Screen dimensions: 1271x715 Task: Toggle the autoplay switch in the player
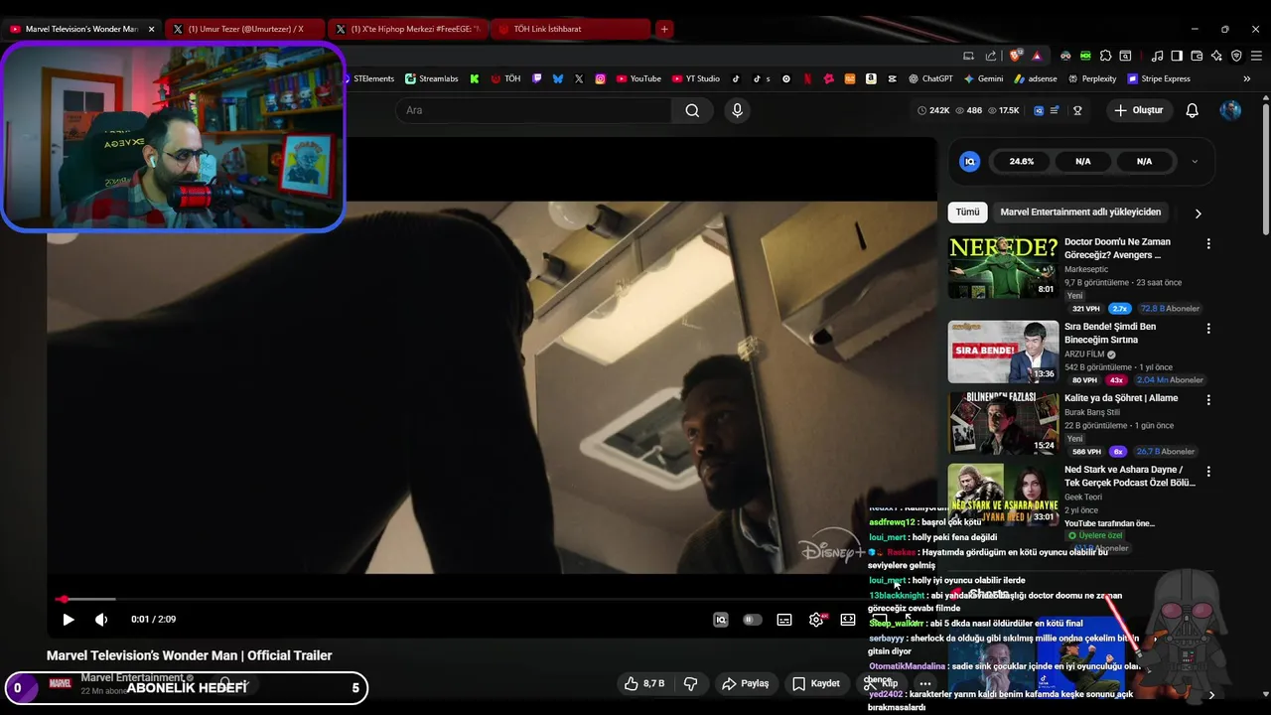753,620
